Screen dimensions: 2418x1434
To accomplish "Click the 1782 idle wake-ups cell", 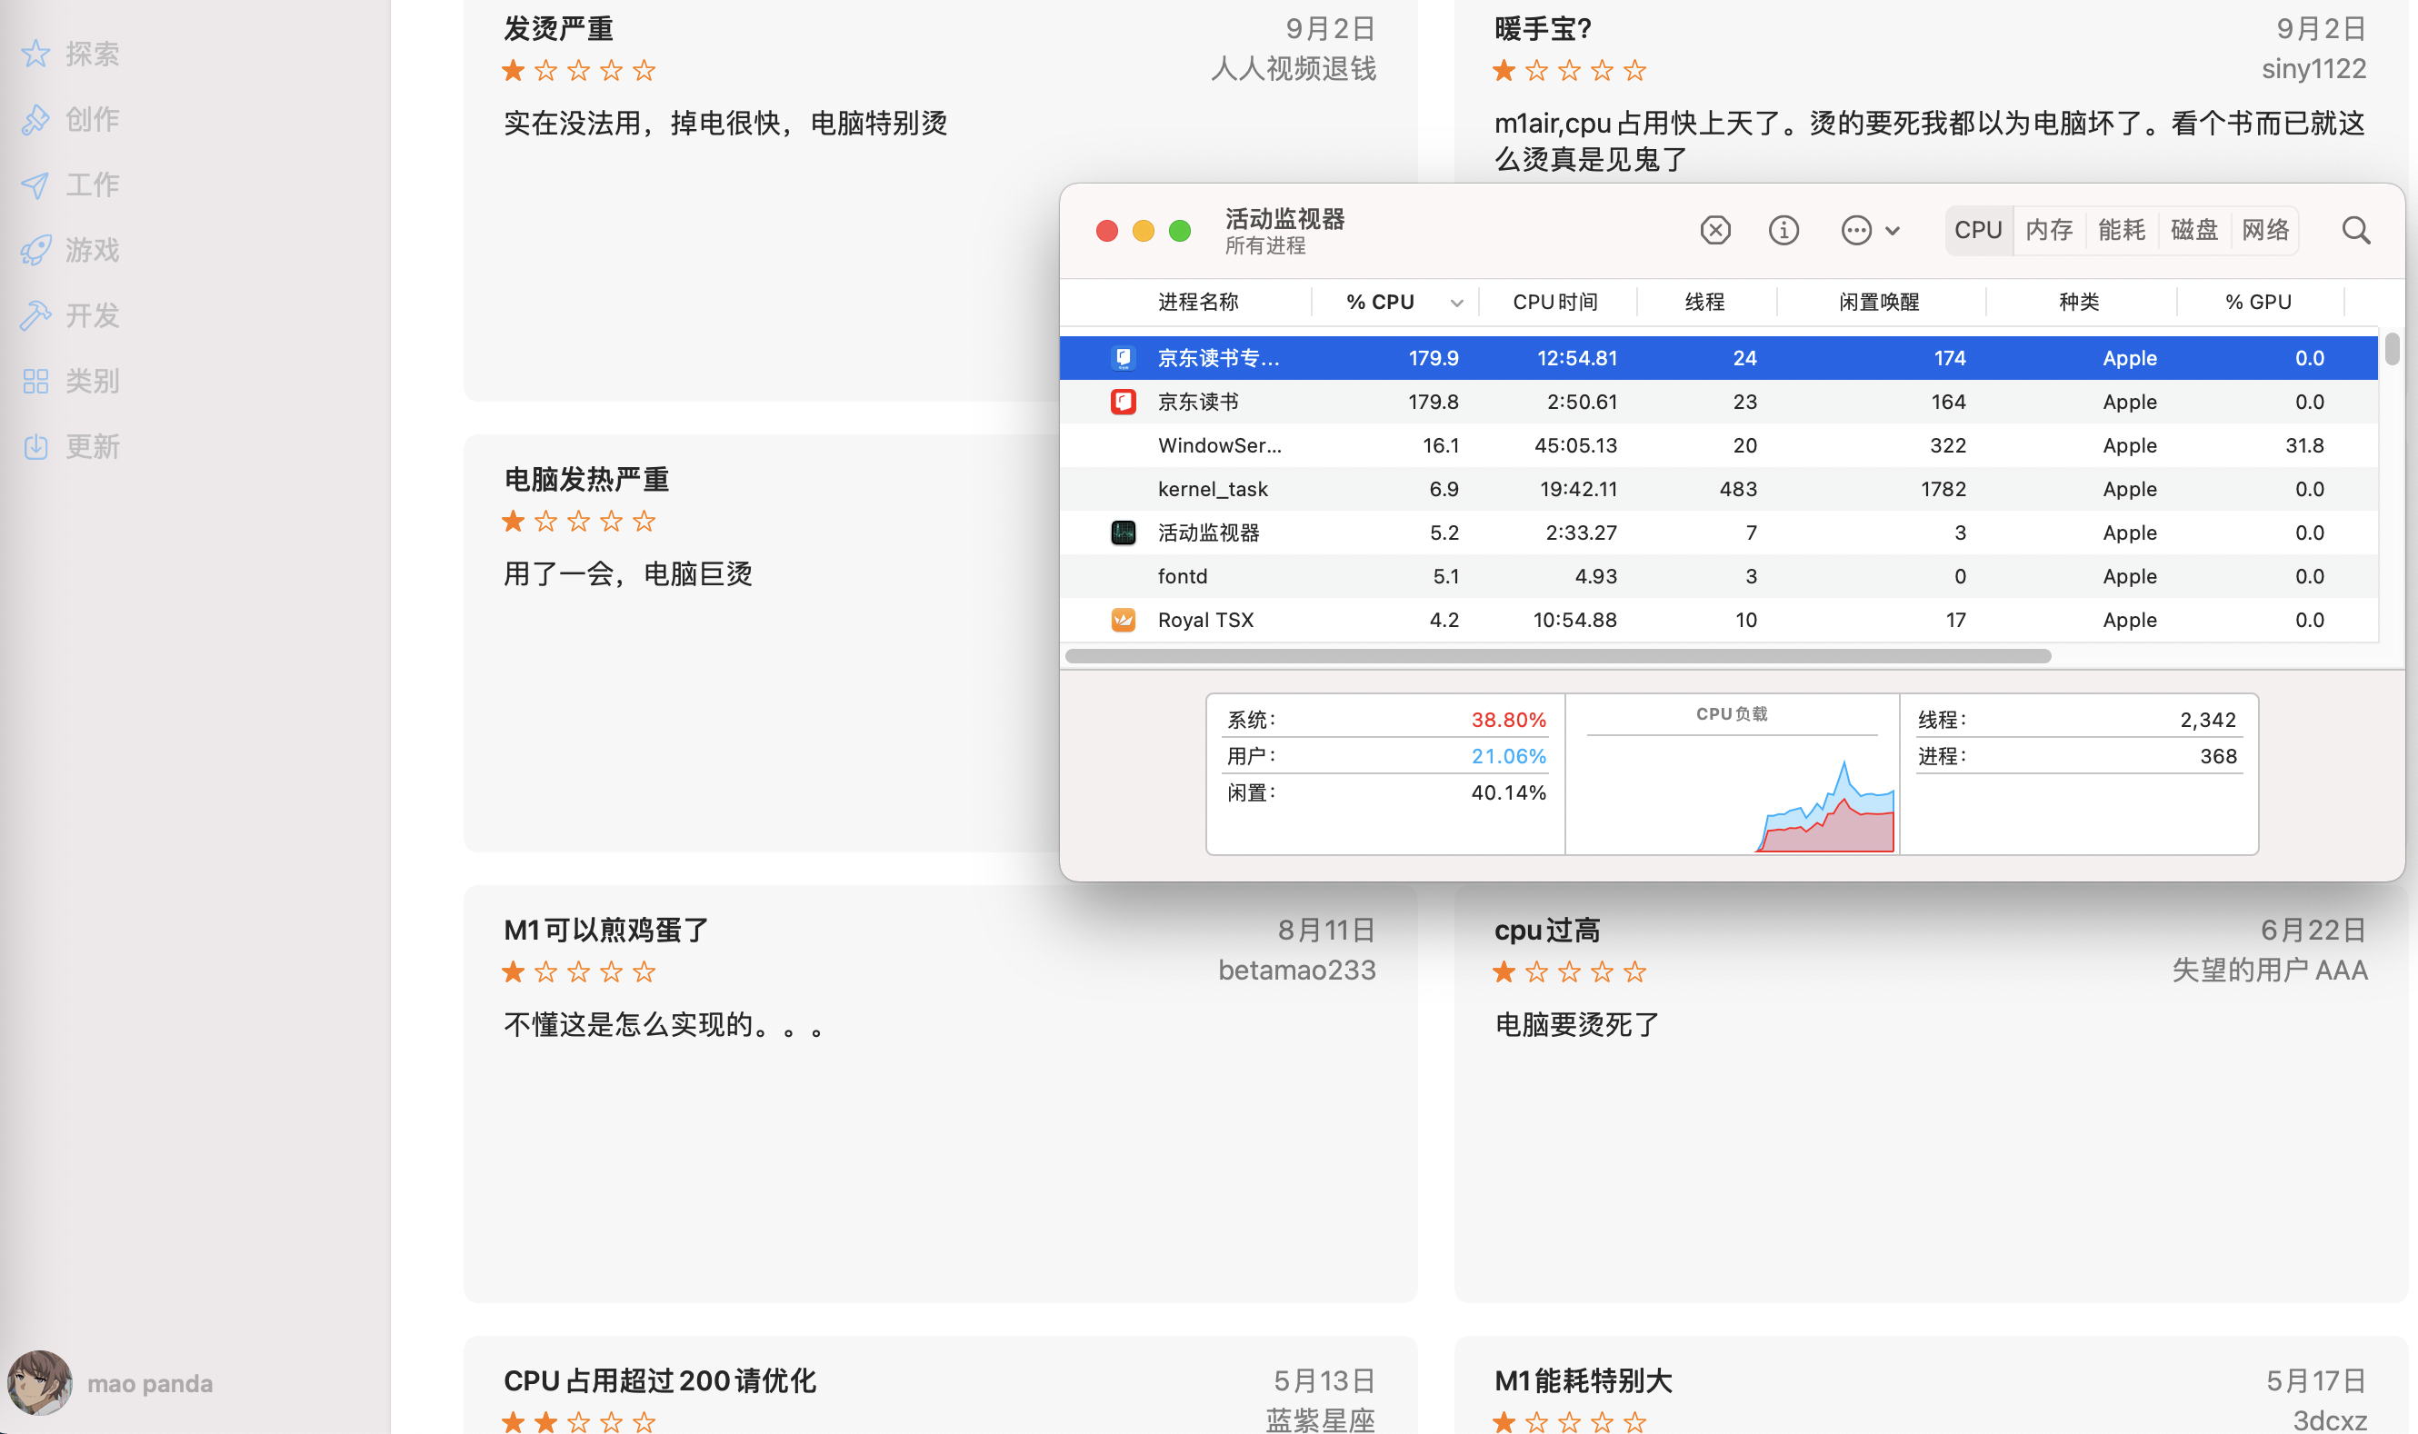I will 1943,489.
